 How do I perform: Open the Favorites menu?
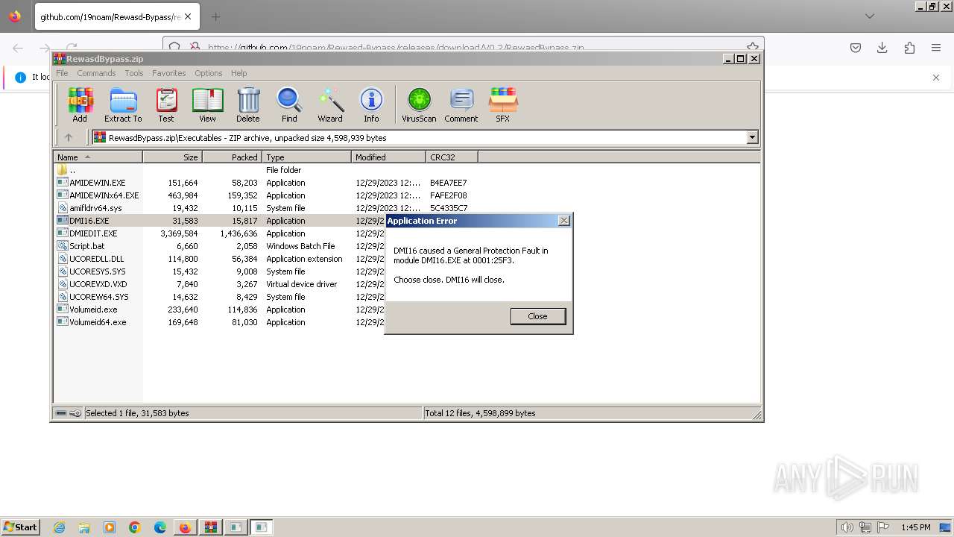pyautogui.click(x=169, y=73)
